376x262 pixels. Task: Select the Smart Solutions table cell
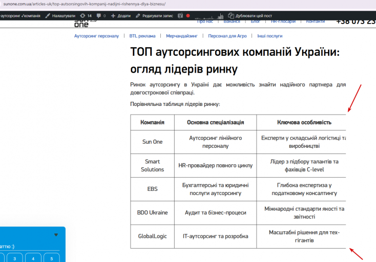click(x=152, y=165)
